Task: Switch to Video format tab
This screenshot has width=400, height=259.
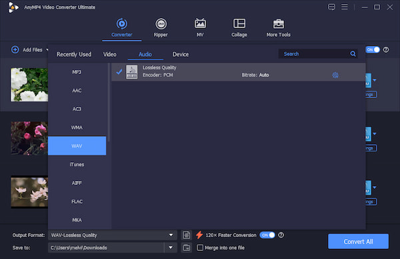Action: (x=110, y=54)
